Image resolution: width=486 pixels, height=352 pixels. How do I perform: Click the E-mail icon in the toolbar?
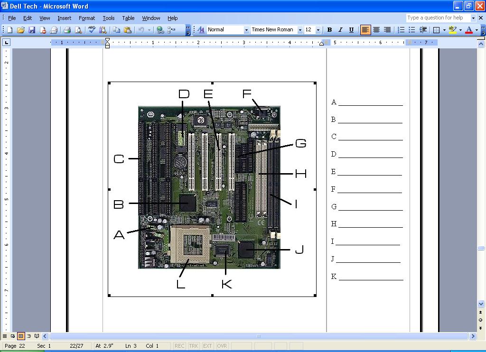[54, 30]
